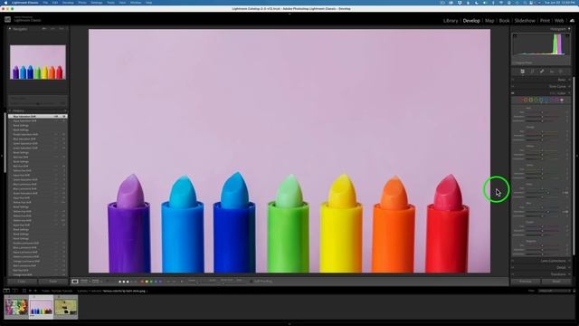The width and height of the screenshot is (579, 326).
Task: Click the Aqua Saturation slider handle
Action: pyautogui.click(x=548, y=193)
